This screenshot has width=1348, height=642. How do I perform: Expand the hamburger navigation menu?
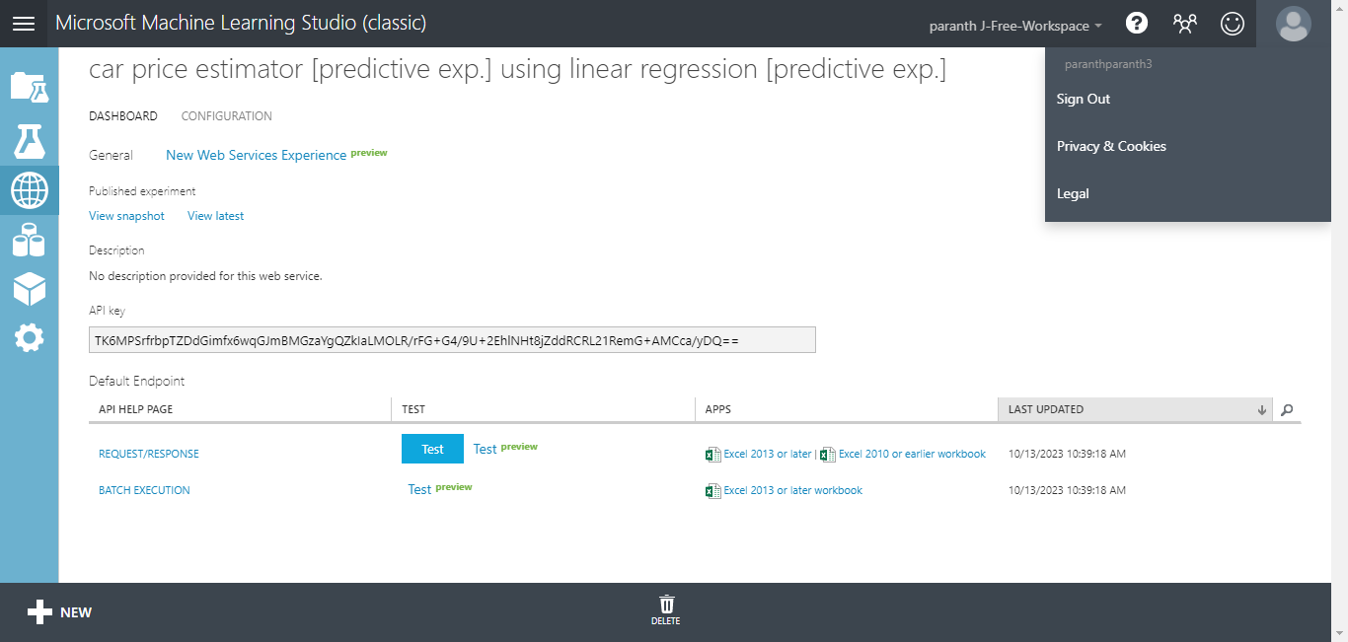(x=24, y=24)
